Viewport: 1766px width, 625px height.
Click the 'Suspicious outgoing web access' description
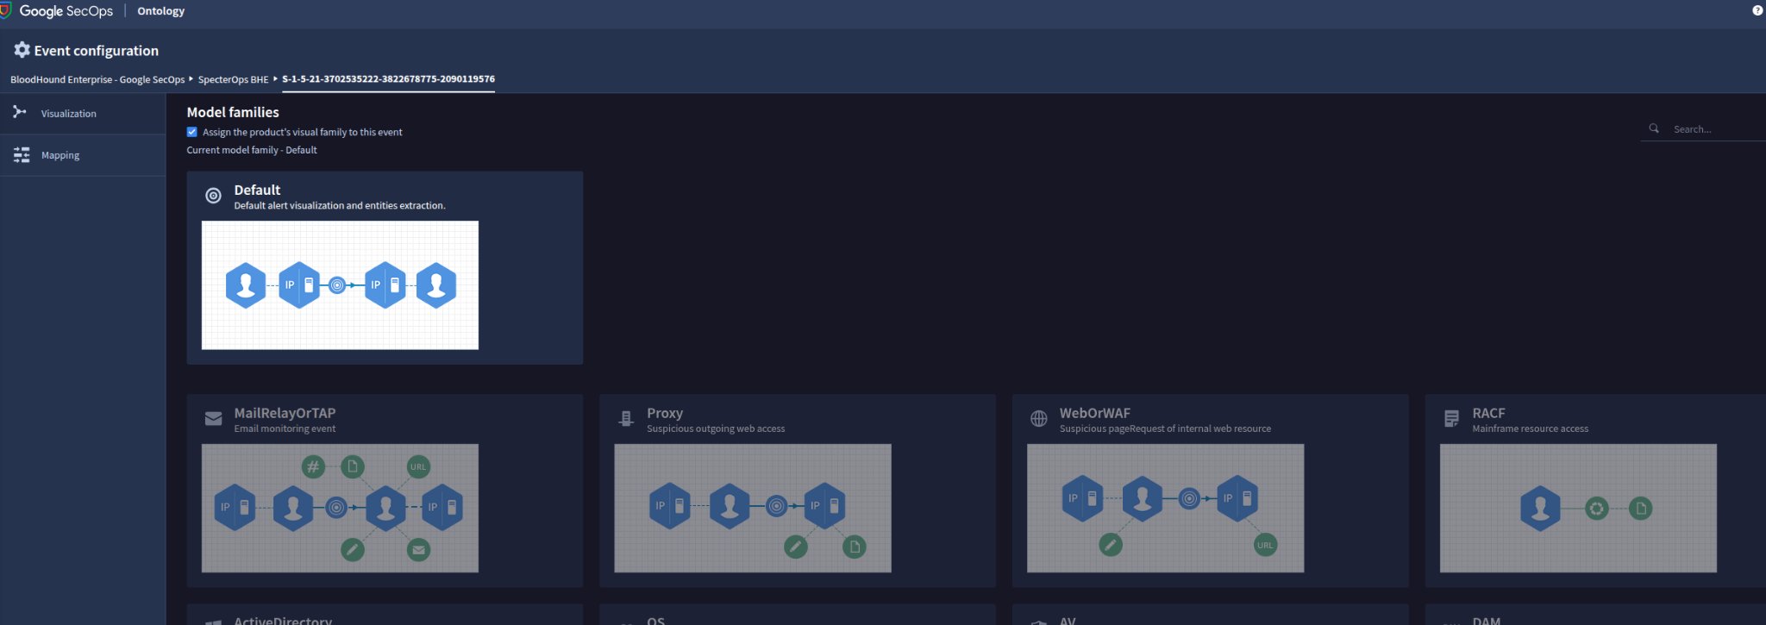(x=716, y=428)
